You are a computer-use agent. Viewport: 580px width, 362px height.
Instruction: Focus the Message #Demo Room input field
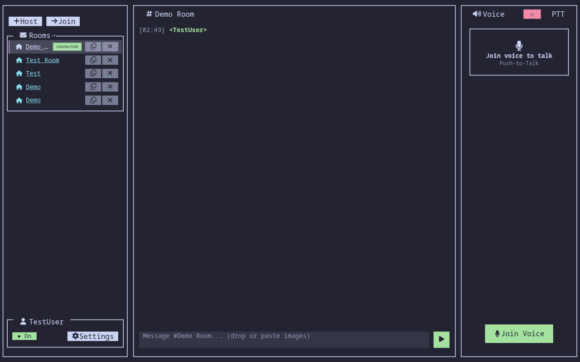tap(284, 340)
